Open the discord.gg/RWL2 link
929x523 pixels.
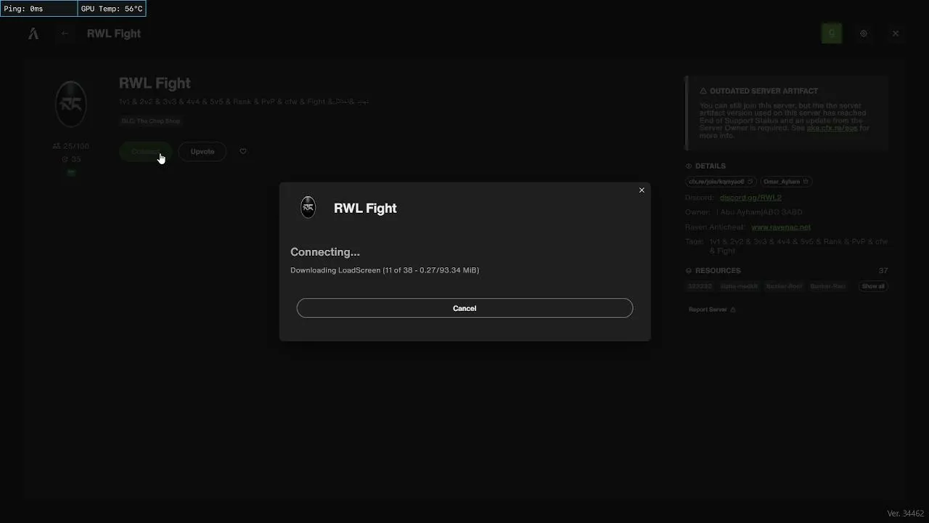click(x=750, y=198)
